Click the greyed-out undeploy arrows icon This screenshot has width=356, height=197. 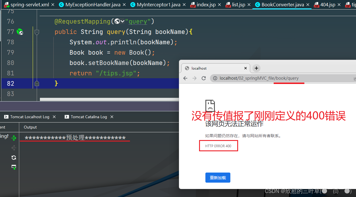13,148
